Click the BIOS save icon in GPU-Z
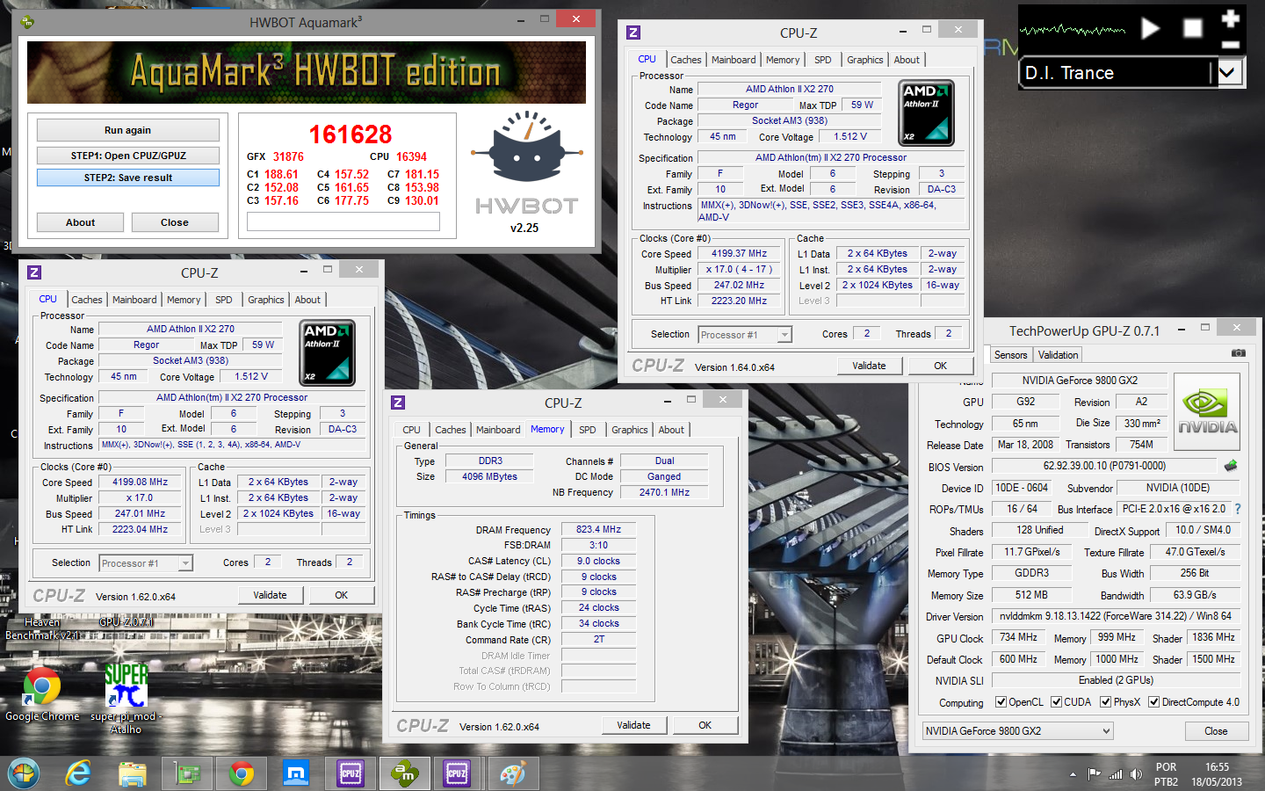The image size is (1265, 791). tap(1230, 465)
